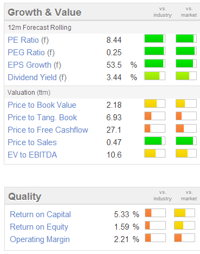Open the Operating Margin link

click(40, 239)
